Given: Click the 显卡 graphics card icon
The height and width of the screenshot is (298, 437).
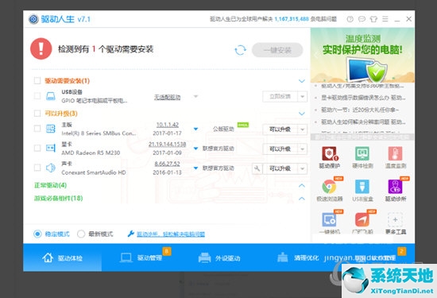Looking at the screenshot, I should pyautogui.click(x=50, y=148).
